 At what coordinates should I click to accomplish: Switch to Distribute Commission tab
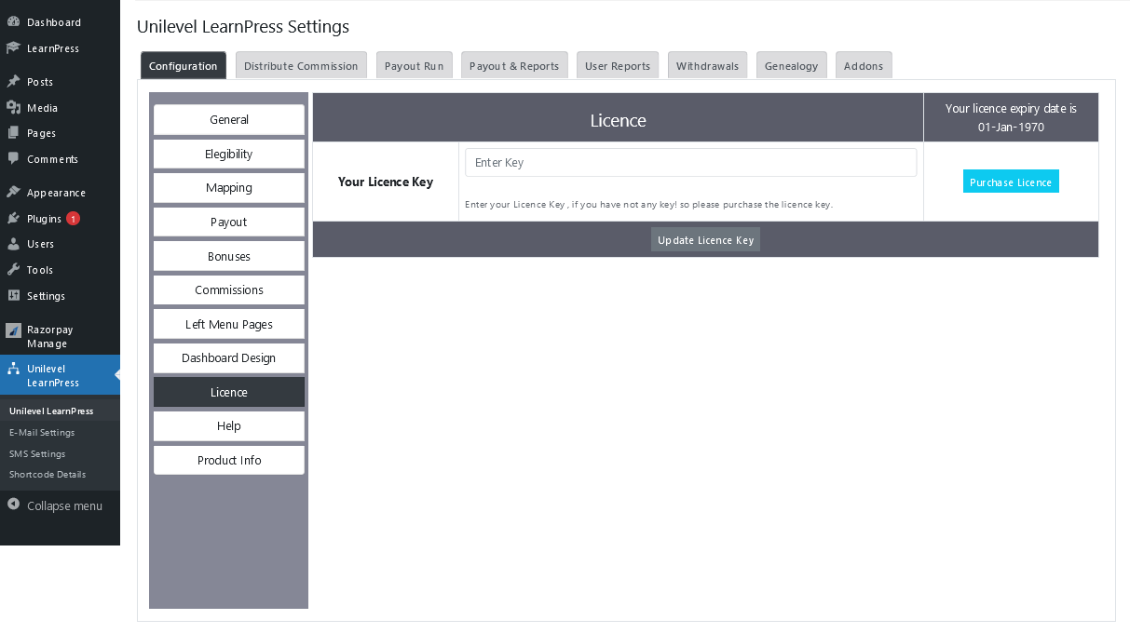point(300,65)
